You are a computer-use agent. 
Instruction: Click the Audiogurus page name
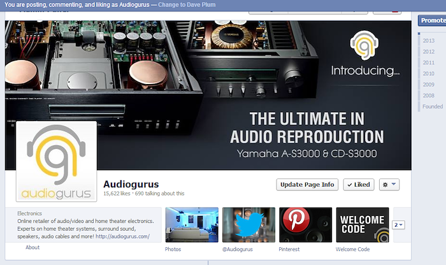131,184
